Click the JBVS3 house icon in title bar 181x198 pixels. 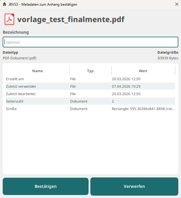click(x=4, y=4)
